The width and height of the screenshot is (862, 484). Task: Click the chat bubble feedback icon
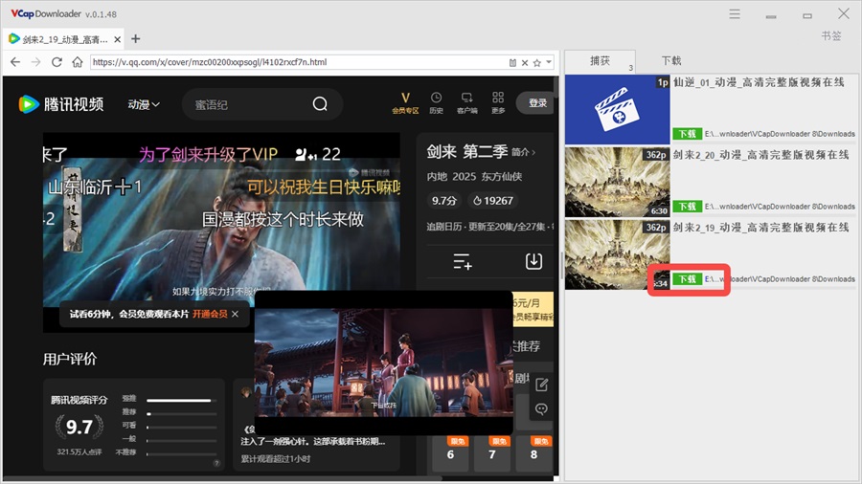(x=541, y=409)
